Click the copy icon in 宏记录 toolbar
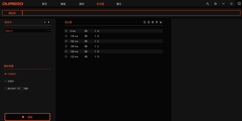This screenshot has height=121, width=242. pos(145,22)
